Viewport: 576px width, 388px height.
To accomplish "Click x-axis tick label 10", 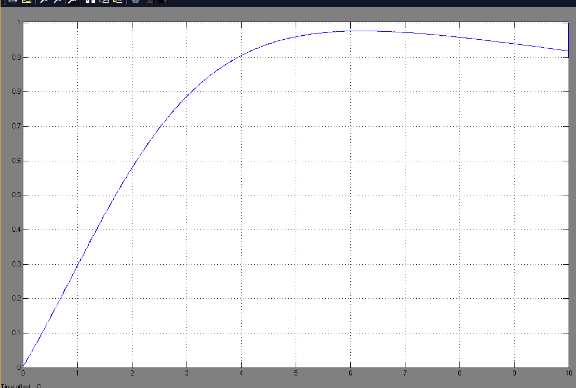I will (x=569, y=373).
